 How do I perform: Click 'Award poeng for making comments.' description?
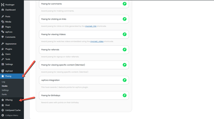(58, 11)
